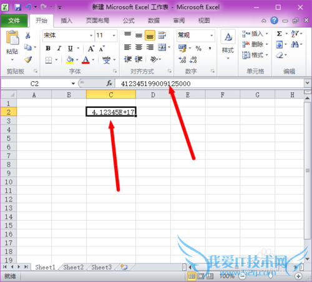
Task: Increase the cell indent
Action: pos(139,59)
